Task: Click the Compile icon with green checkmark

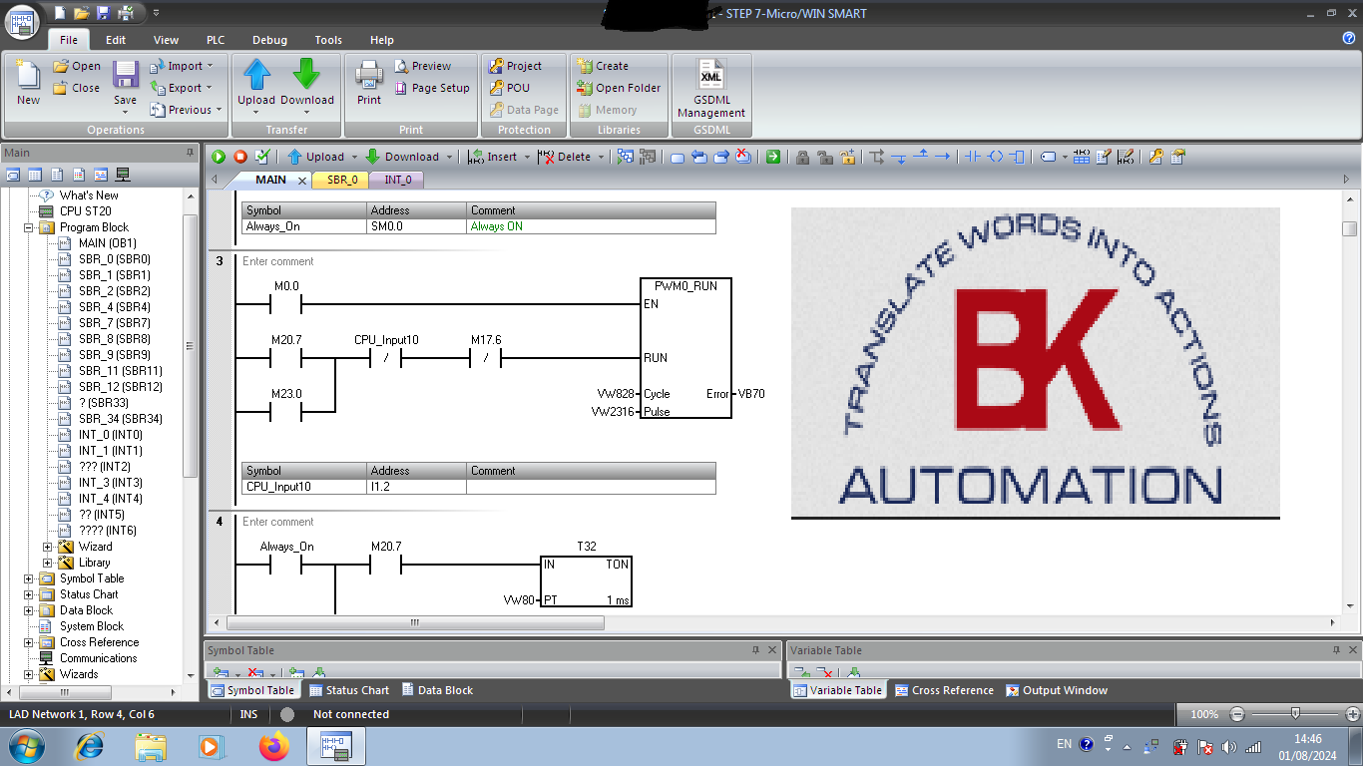Action: click(x=262, y=157)
